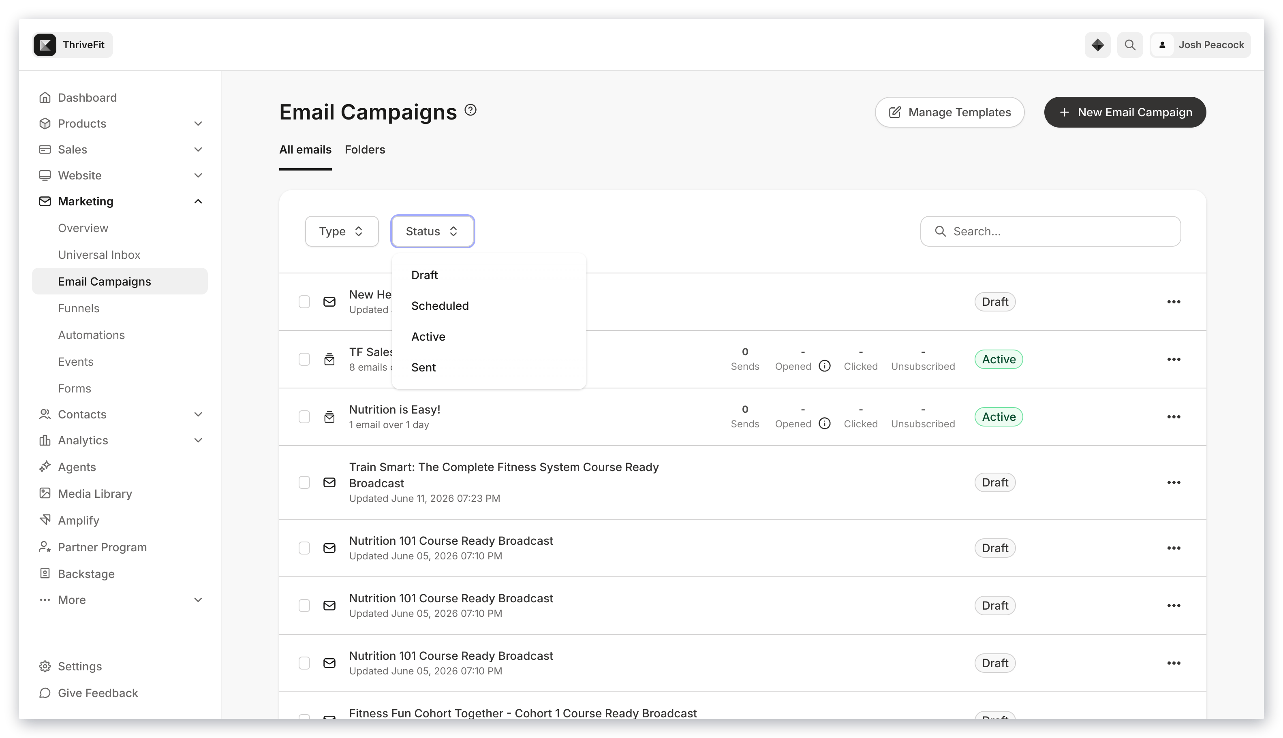Open the Type filter dropdown
1283x738 pixels.
(x=341, y=232)
